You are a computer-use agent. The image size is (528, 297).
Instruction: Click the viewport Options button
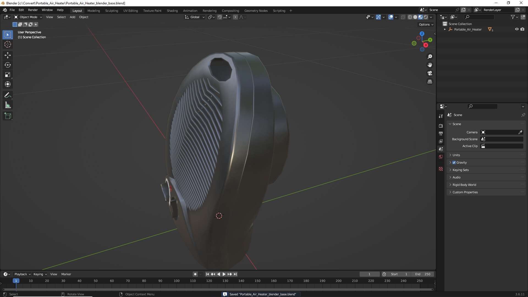click(x=426, y=24)
